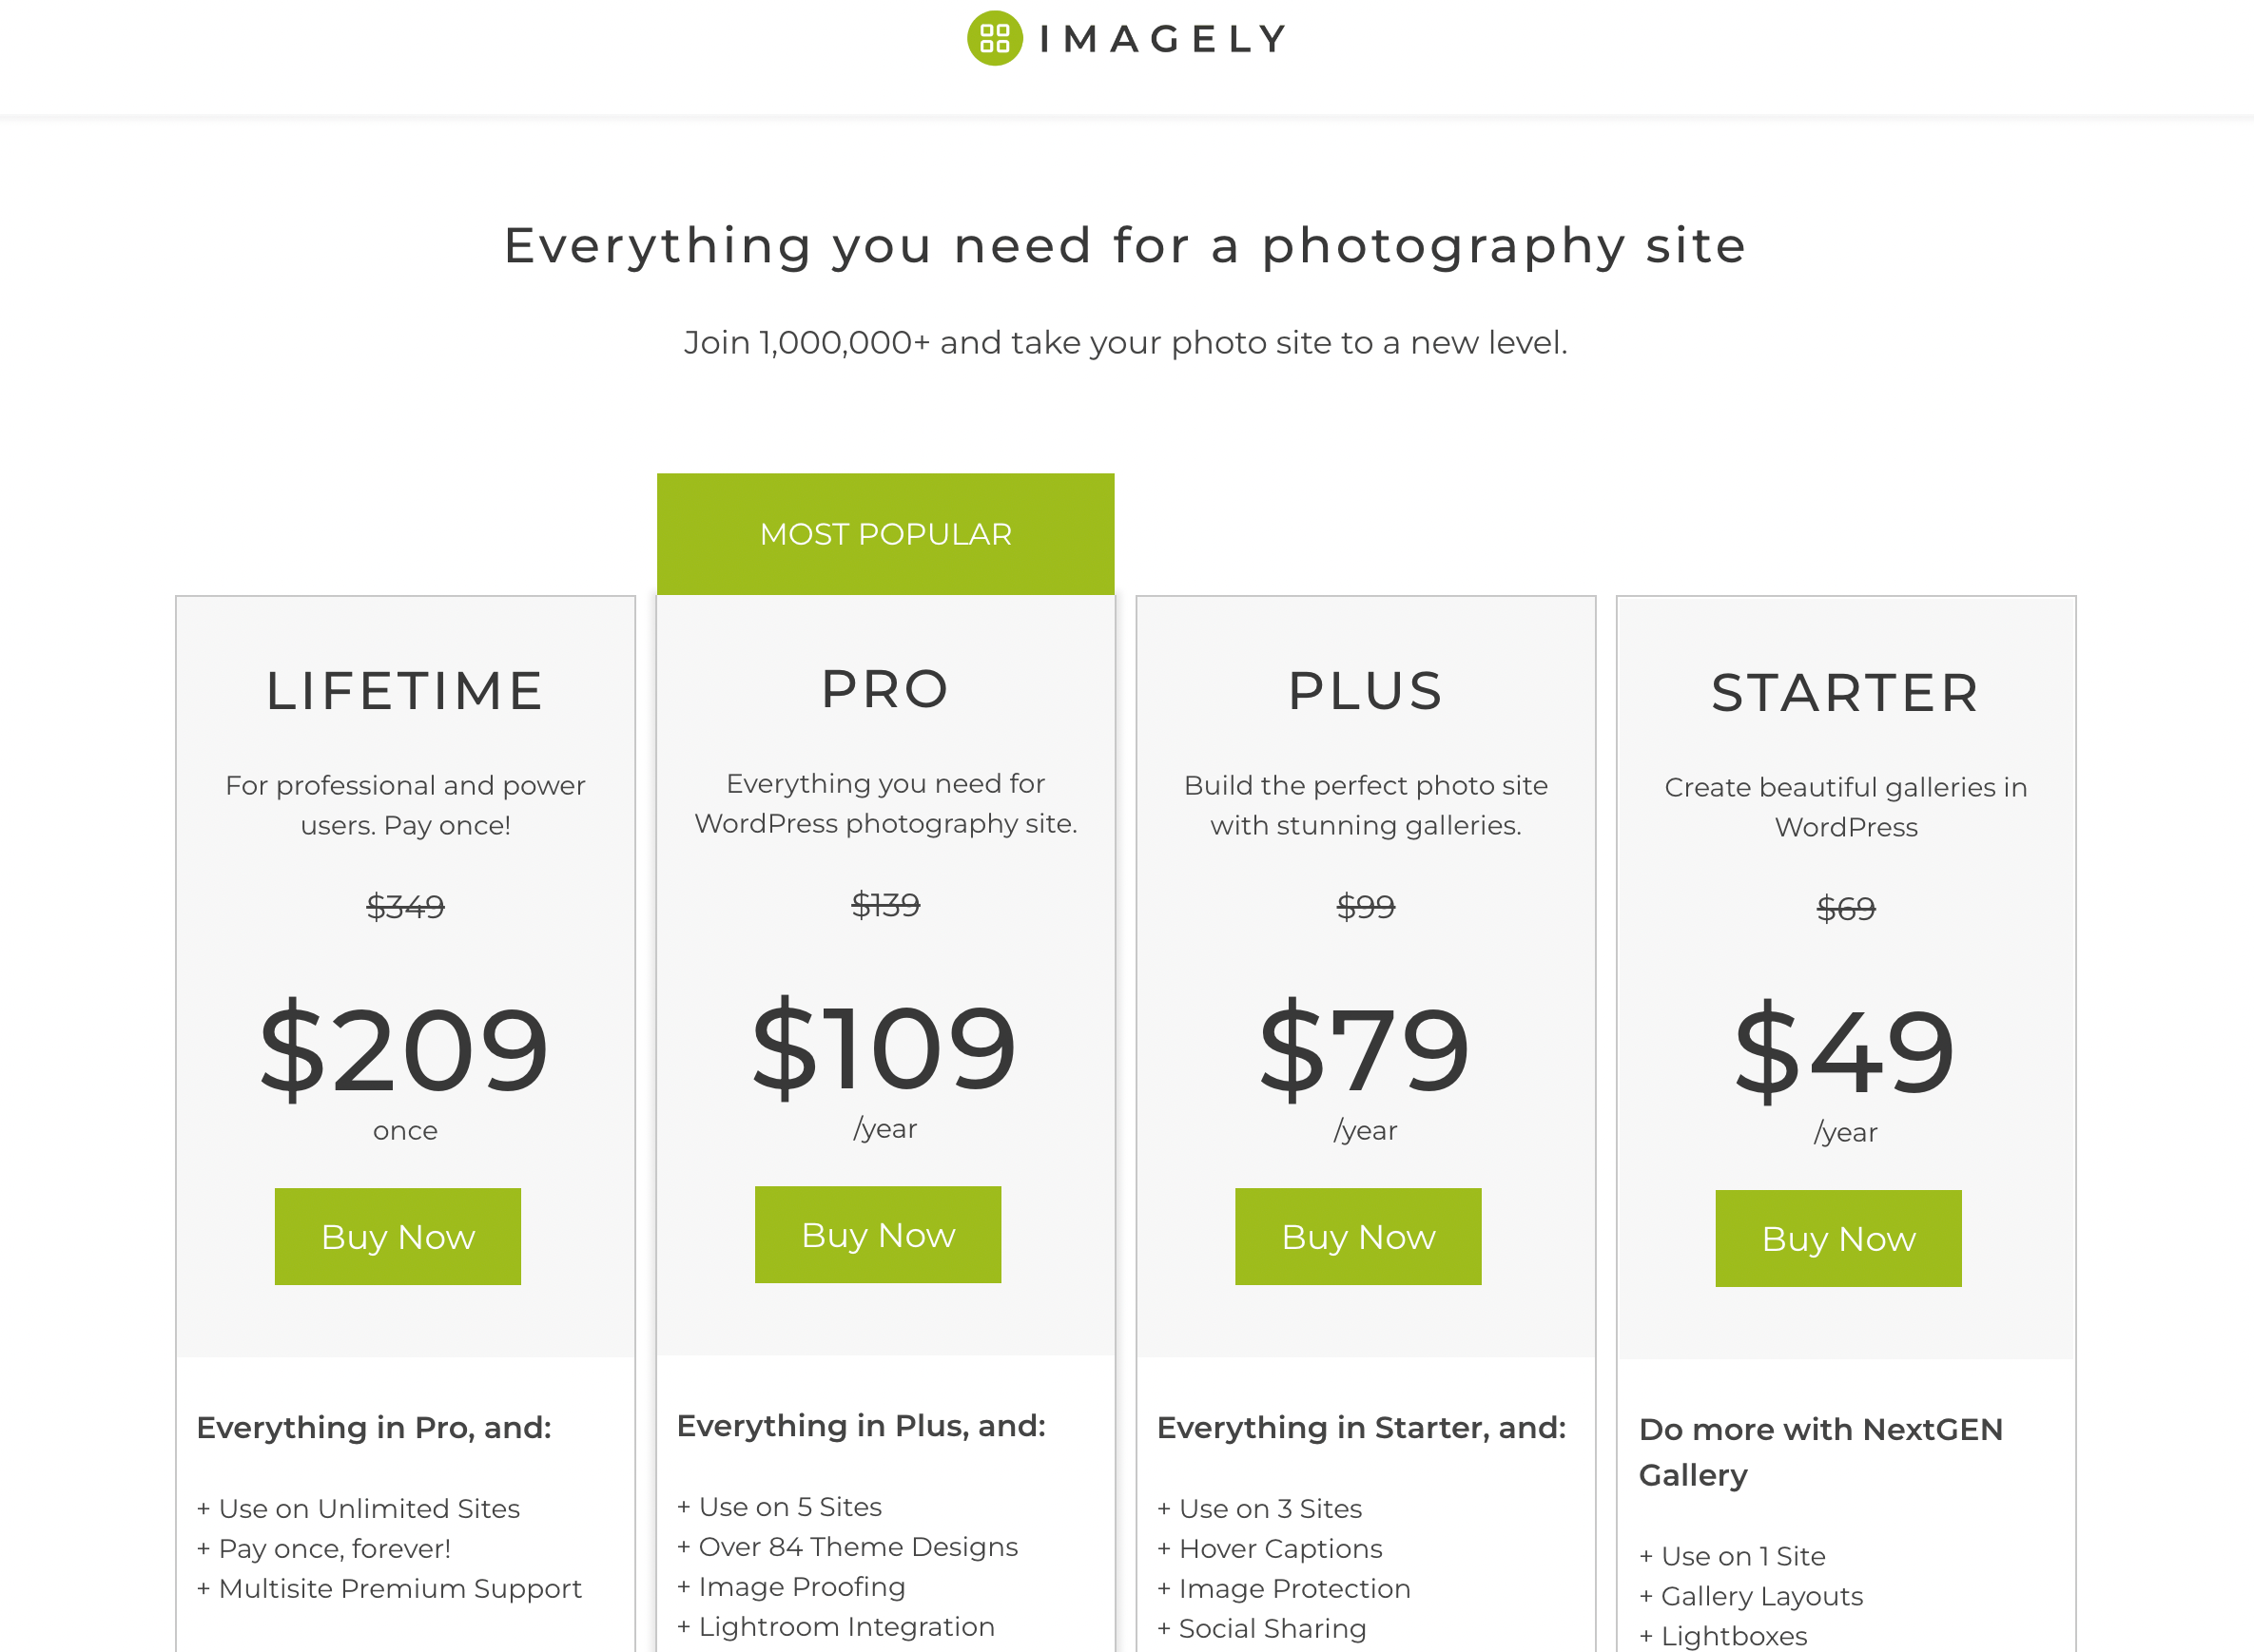This screenshot has width=2254, height=1652.
Task: Select the MOST POPULAR banner above Pro
Action: (885, 533)
